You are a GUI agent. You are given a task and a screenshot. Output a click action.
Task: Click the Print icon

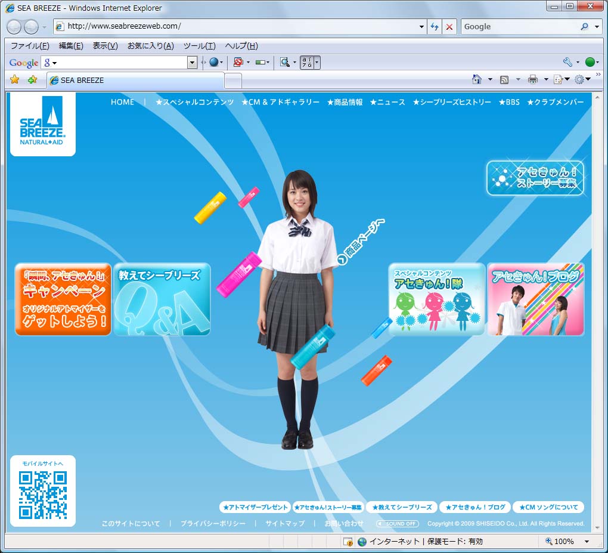coord(533,80)
